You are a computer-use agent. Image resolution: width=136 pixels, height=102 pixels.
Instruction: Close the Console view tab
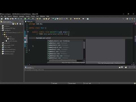pos(33,67)
